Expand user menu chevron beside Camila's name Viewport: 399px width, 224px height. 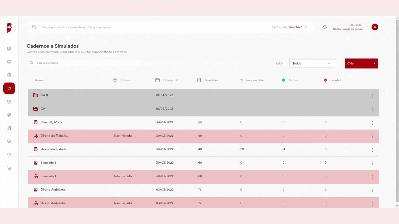pyautogui.click(x=367, y=27)
